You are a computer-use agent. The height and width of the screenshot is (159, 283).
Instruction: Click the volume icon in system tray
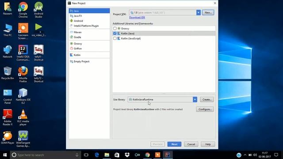tap(255, 155)
